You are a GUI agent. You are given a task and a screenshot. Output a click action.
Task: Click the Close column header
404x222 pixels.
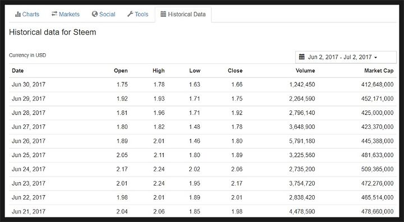point(235,71)
